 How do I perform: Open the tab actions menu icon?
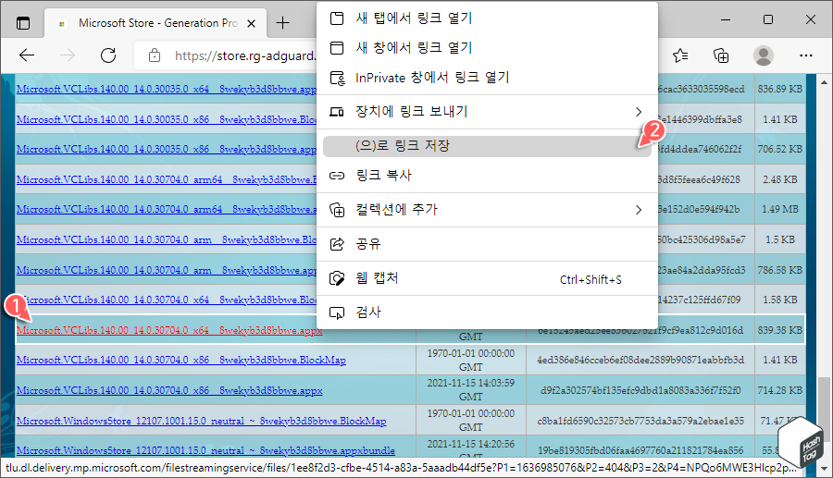(23, 23)
